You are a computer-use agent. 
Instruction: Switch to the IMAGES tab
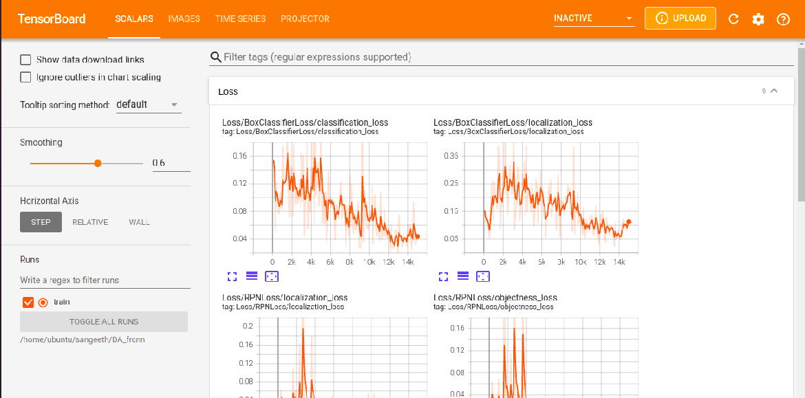184,19
